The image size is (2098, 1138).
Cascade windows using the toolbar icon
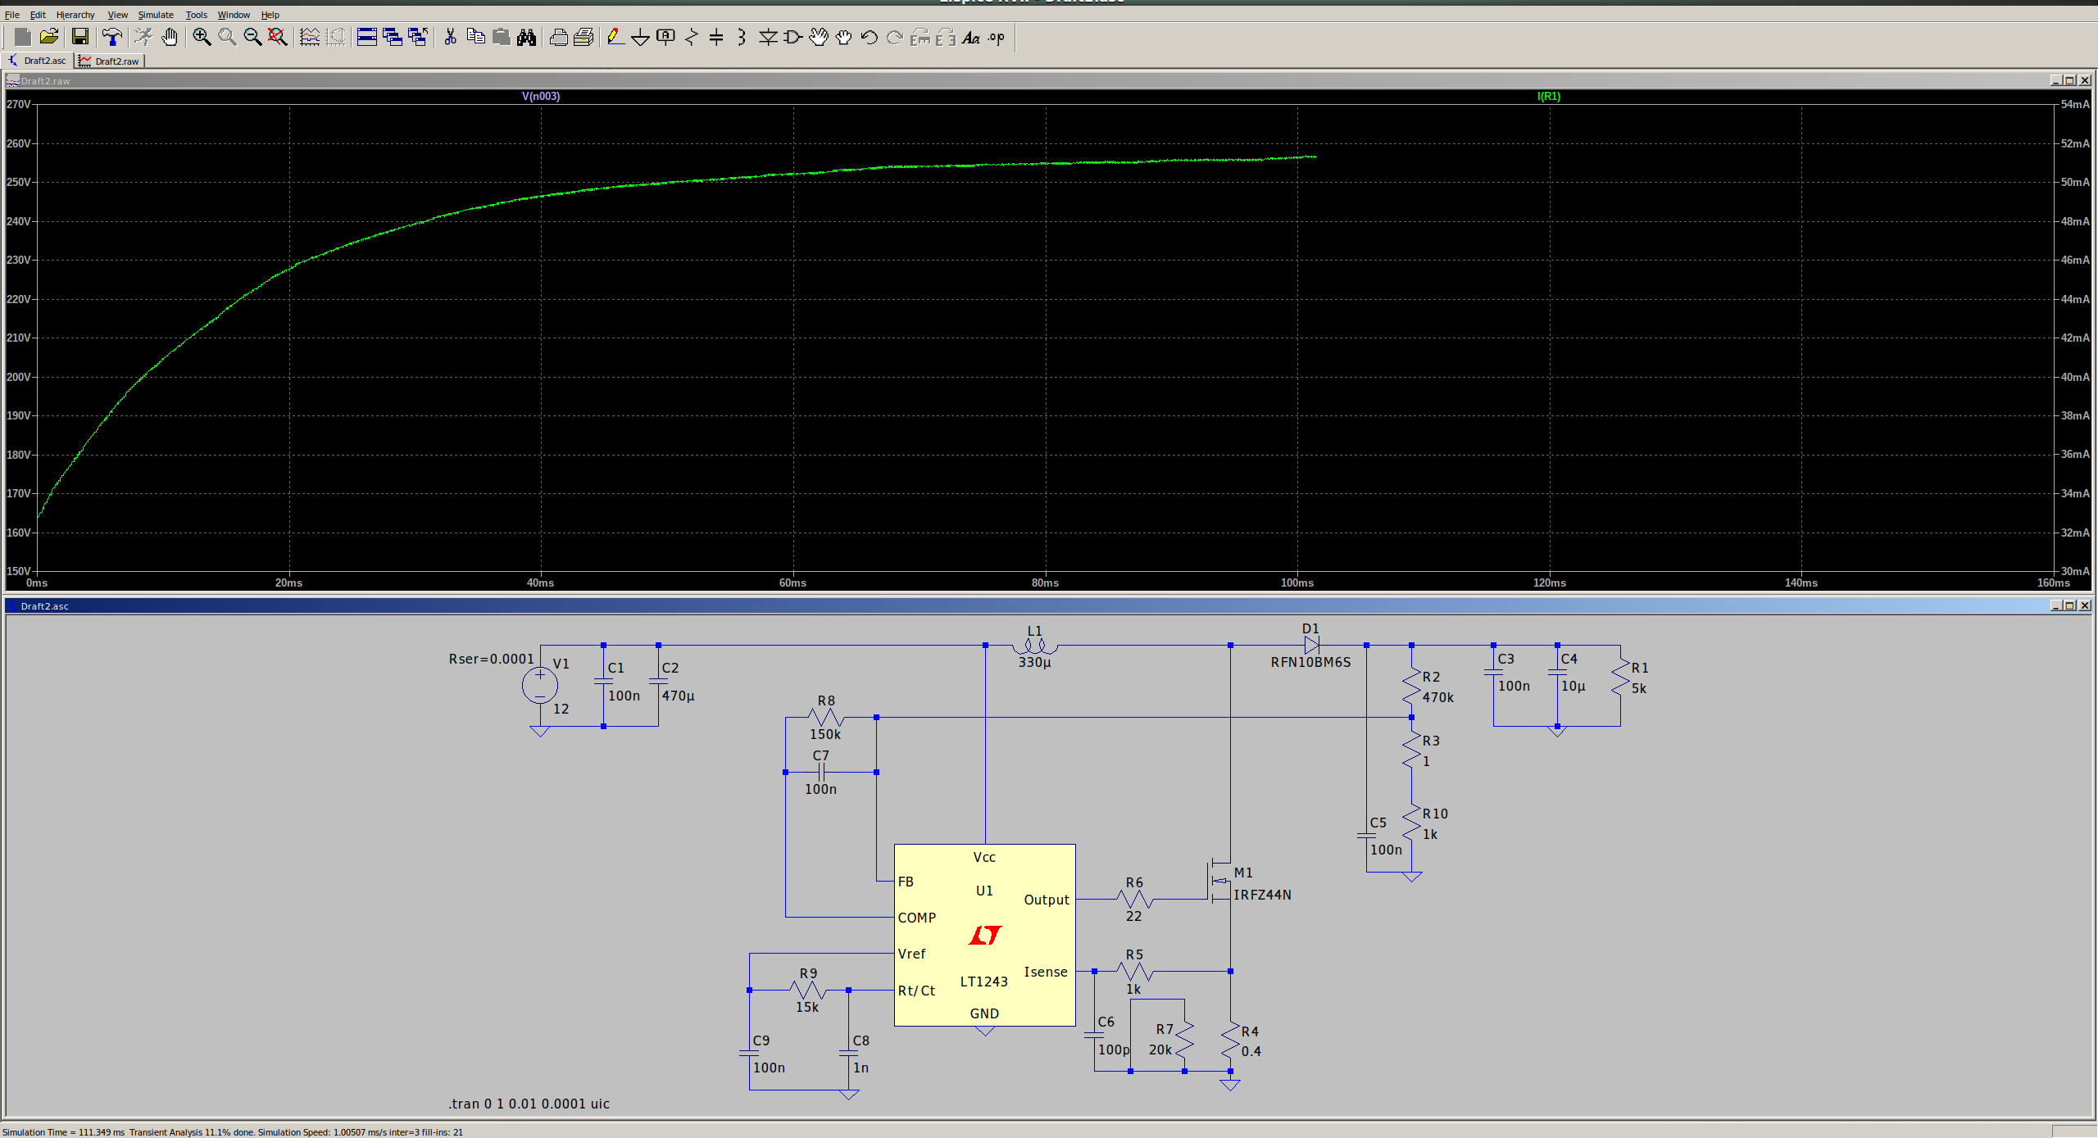click(x=393, y=37)
